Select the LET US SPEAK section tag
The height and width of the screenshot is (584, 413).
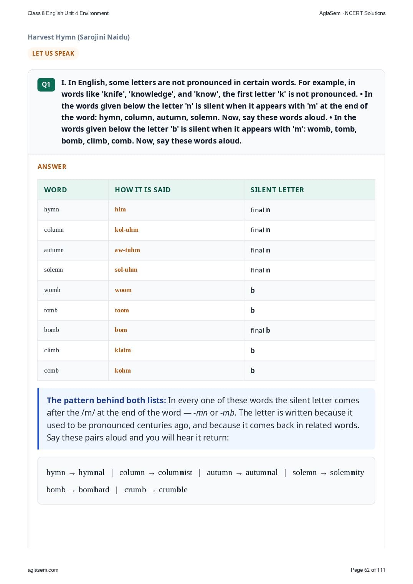[x=53, y=53]
